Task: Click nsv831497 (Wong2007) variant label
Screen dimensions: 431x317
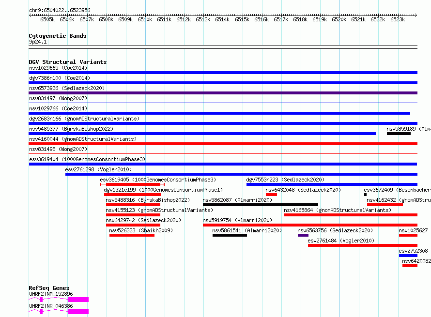Action: click(x=58, y=98)
